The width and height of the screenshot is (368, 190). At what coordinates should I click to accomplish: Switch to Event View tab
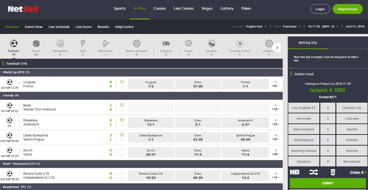pyautogui.click(x=34, y=27)
